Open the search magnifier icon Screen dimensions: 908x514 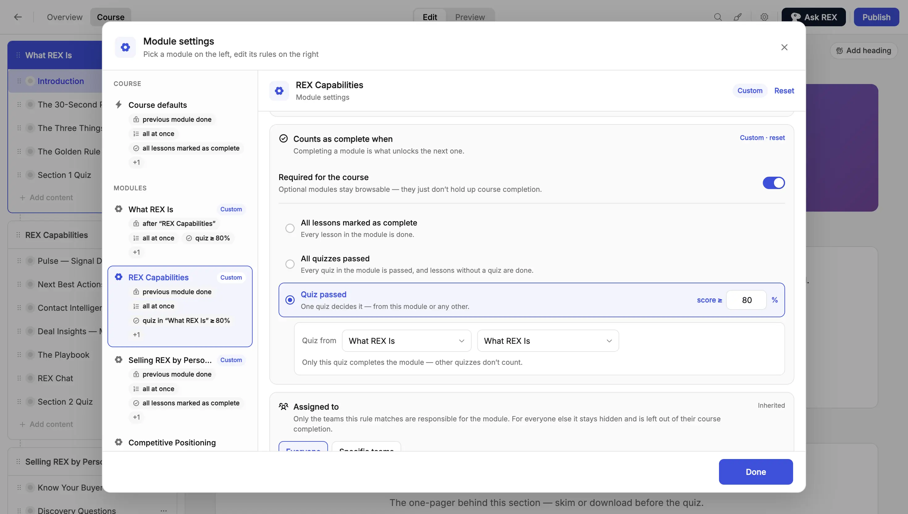(718, 17)
